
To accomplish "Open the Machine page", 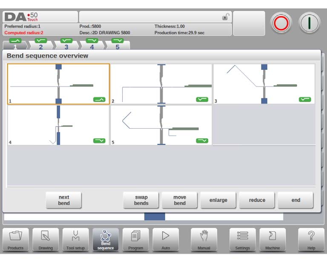I will click(x=272, y=239).
